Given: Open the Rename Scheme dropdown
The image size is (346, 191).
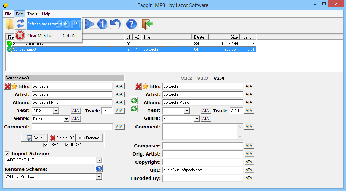Looking at the screenshot, I should coord(99,177).
